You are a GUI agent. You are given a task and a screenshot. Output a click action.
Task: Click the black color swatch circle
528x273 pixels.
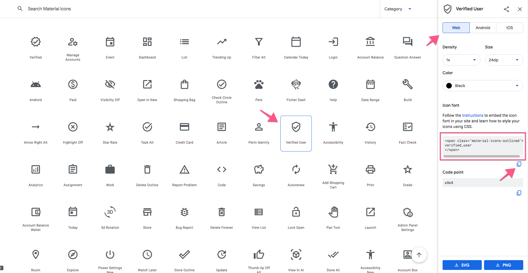pos(449,86)
